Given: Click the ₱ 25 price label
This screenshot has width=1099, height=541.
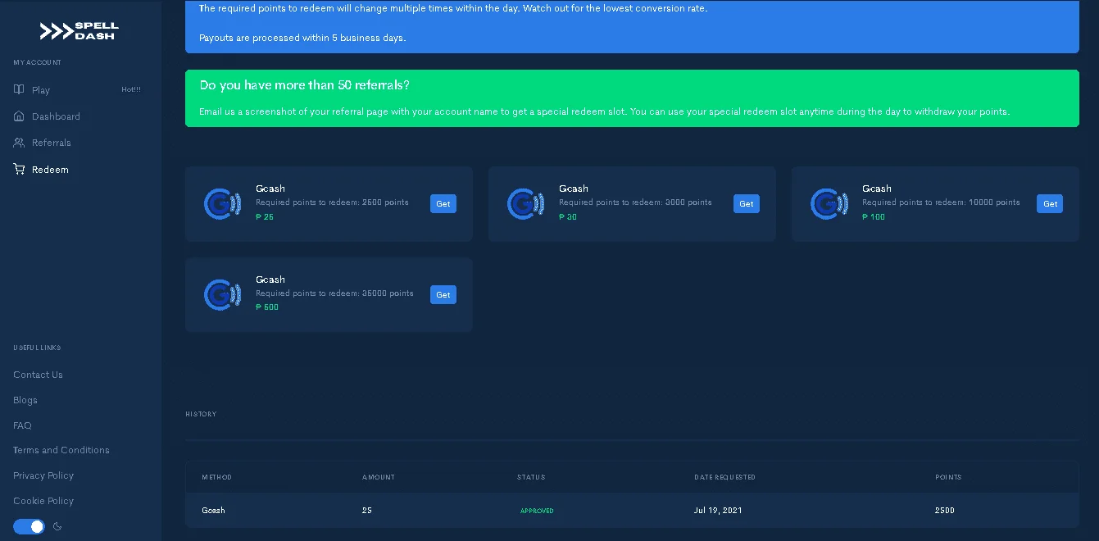Looking at the screenshot, I should click(265, 217).
